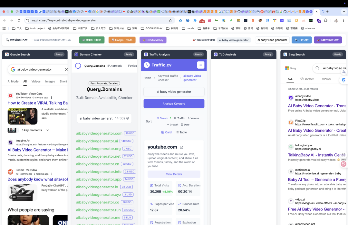Sort by Traffic
This screenshot has height=225, width=348.
(179, 118)
